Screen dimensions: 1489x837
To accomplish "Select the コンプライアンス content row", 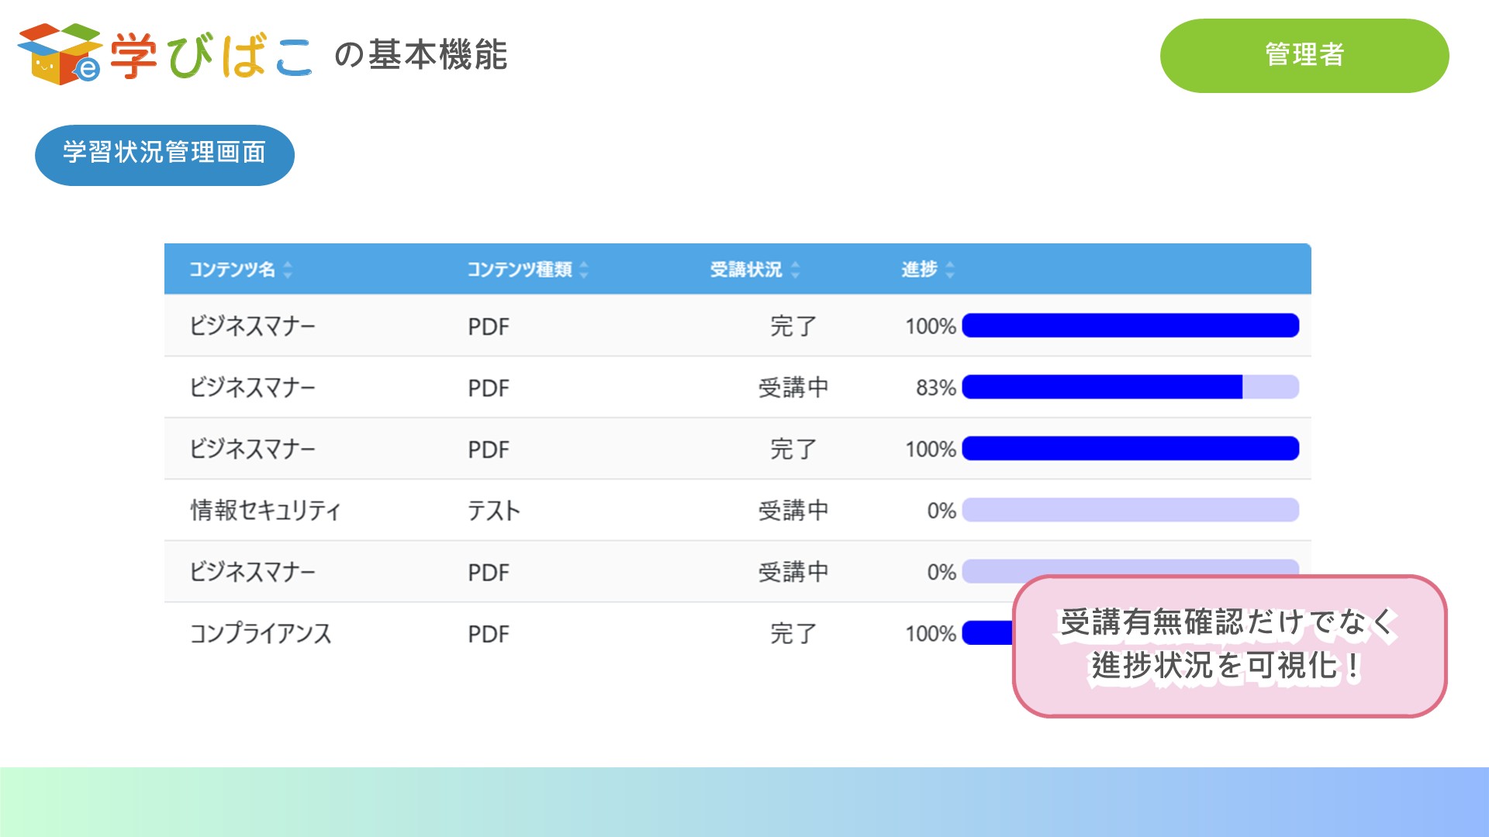I will pyautogui.click(x=261, y=634).
